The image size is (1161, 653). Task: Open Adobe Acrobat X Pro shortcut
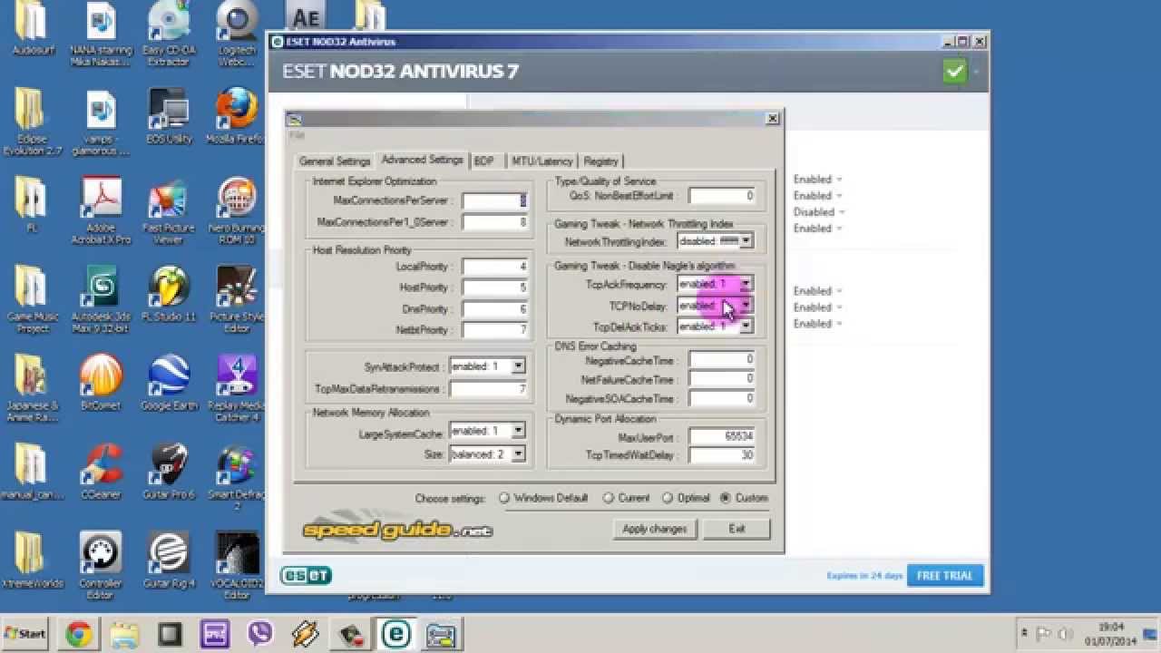coord(101,210)
